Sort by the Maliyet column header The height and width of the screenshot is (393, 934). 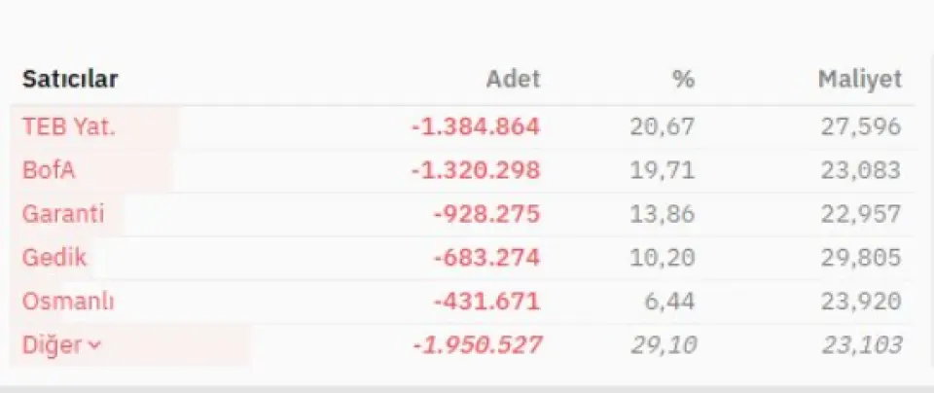tap(859, 80)
